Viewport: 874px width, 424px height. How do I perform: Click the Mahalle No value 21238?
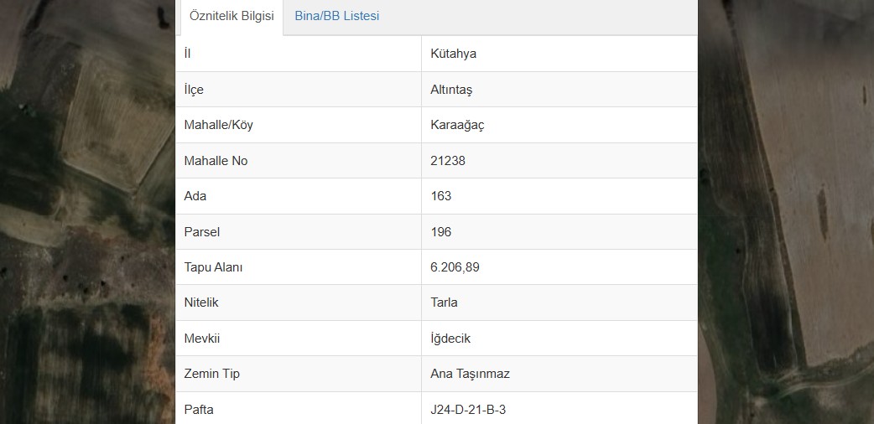pos(448,161)
